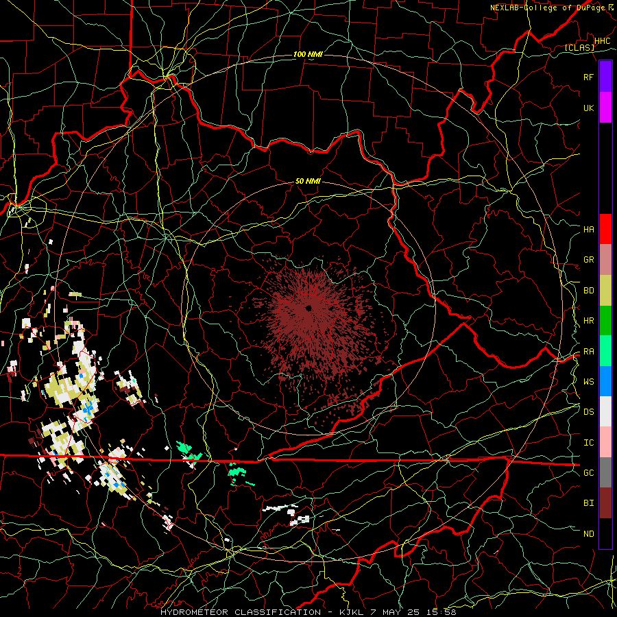
Task: Select the gray GC legend swatch
Action: 605,472
